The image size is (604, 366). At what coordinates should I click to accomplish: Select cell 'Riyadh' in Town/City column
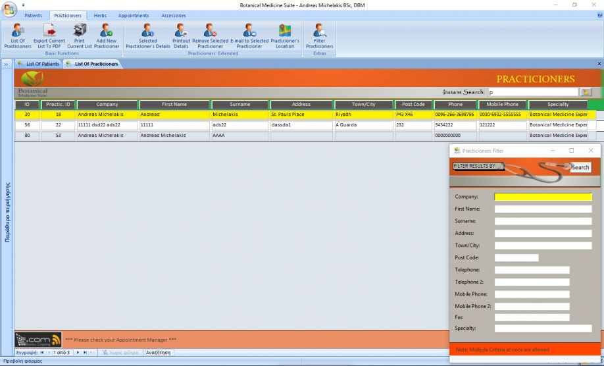tap(364, 115)
